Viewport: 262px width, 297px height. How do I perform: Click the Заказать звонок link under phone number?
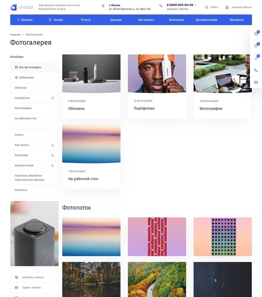pos(177,9)
